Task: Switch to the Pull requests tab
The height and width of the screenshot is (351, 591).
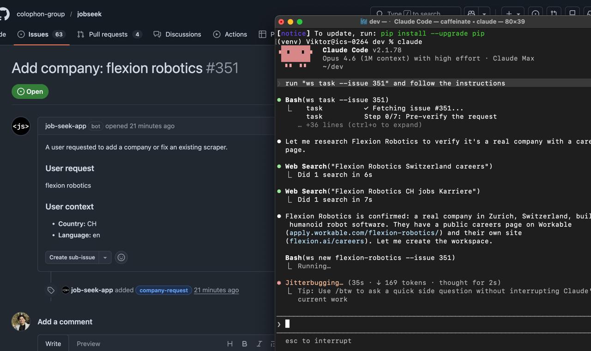Action: tap(109, 34)
